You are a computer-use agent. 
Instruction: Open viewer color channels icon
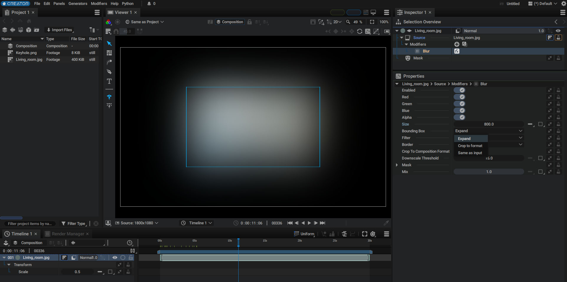(108, 22)
